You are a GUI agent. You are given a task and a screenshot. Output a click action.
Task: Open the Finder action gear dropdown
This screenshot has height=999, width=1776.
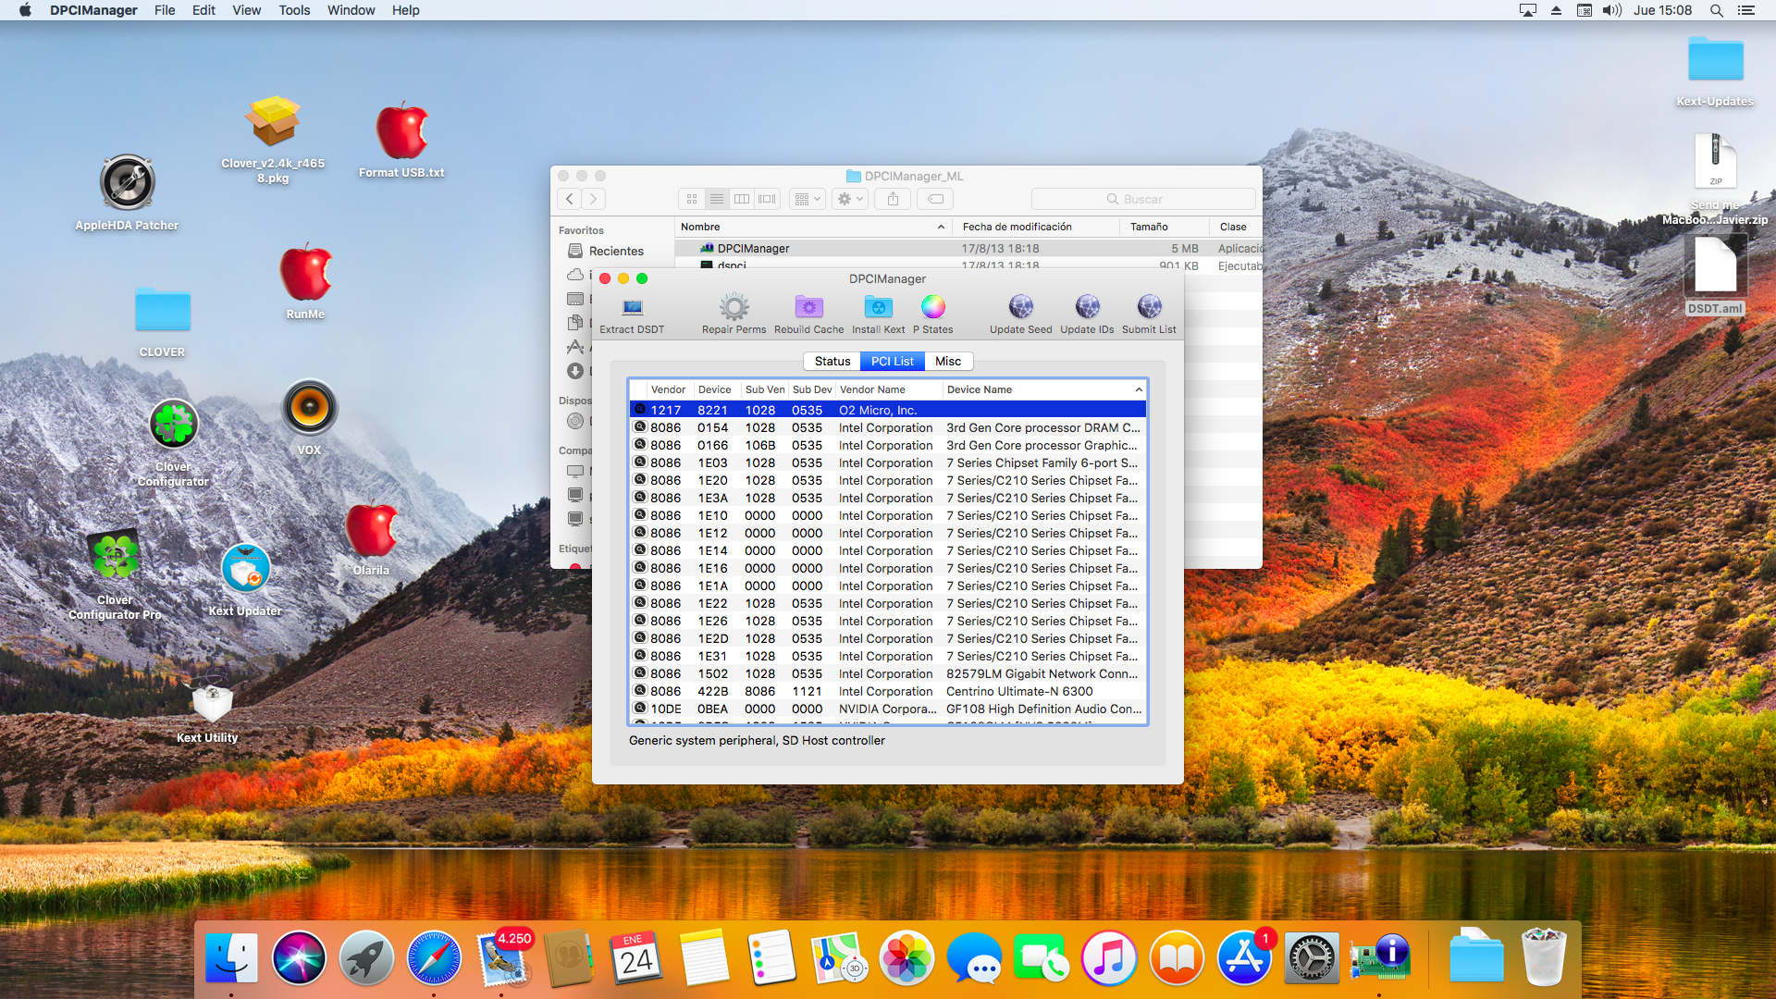[x=849, y=199]
